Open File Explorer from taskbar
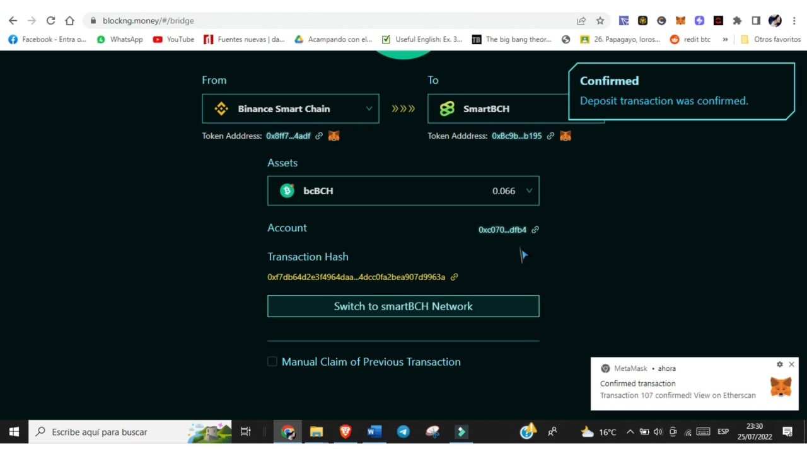 (x=316, y=432)
